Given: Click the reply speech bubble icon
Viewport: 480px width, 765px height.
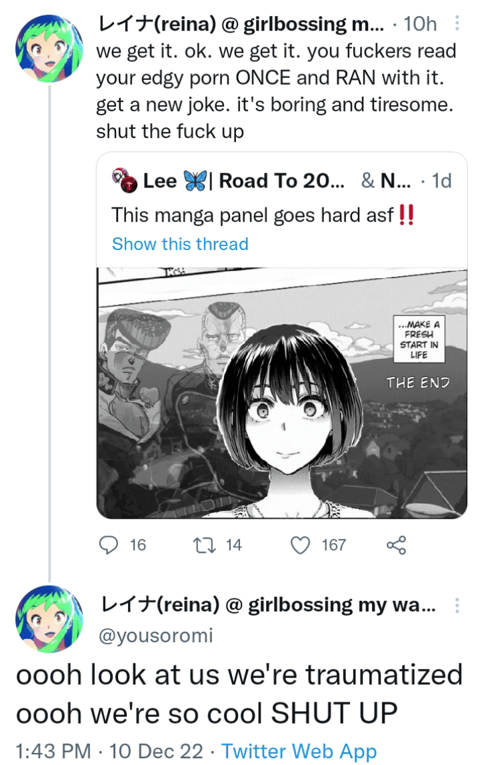Looking at the screenshot, I should click(108, 545).
